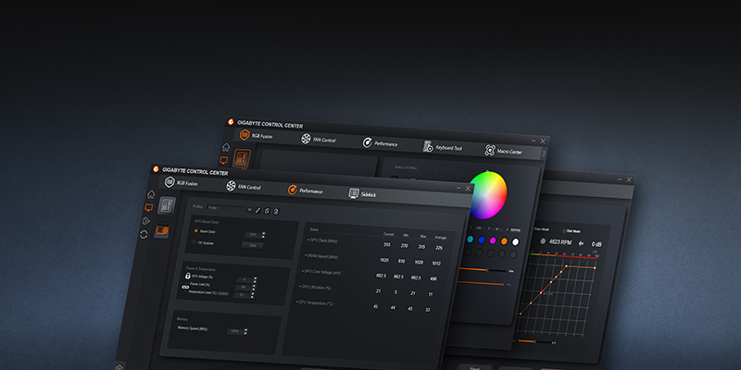This screenshot has height=370, width=741.
Task: Click the chain link icon beside Power Limit
Action: pyautogui.click(x=185, y=287)
